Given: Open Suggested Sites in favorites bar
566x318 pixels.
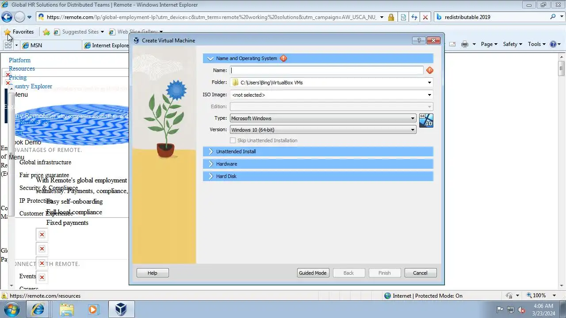Looking at the screenshot, I should [79, 32].
